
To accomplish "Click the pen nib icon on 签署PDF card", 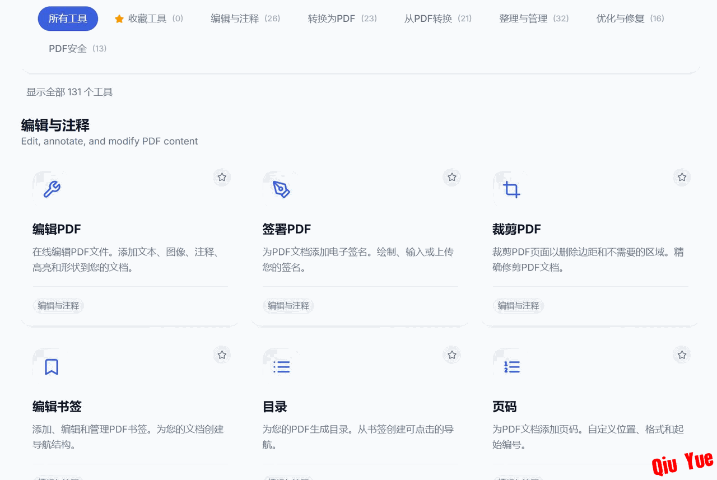I will tap(282, 189).
